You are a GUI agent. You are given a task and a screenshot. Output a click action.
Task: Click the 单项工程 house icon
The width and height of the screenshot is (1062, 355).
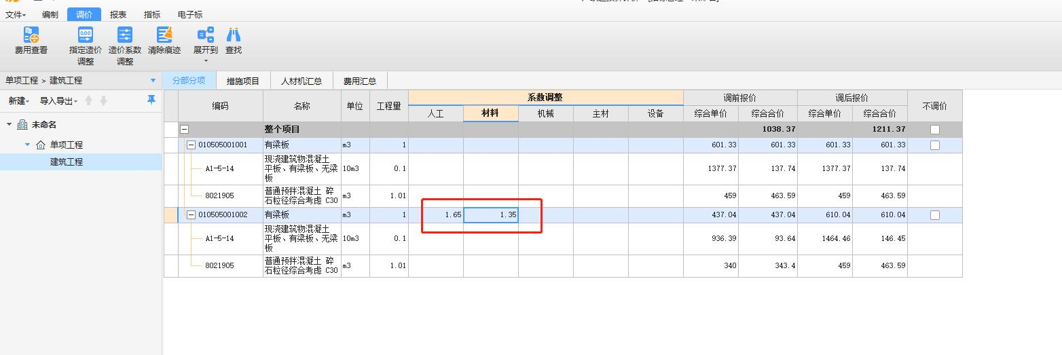point(41,145)
